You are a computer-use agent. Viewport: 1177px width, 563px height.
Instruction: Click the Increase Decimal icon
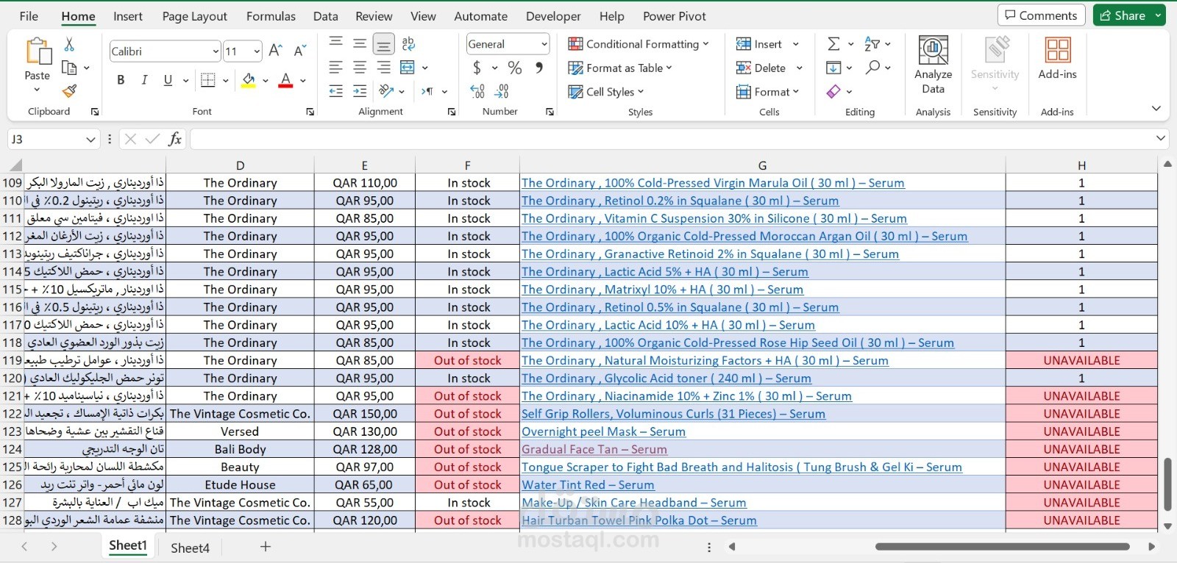477,91
